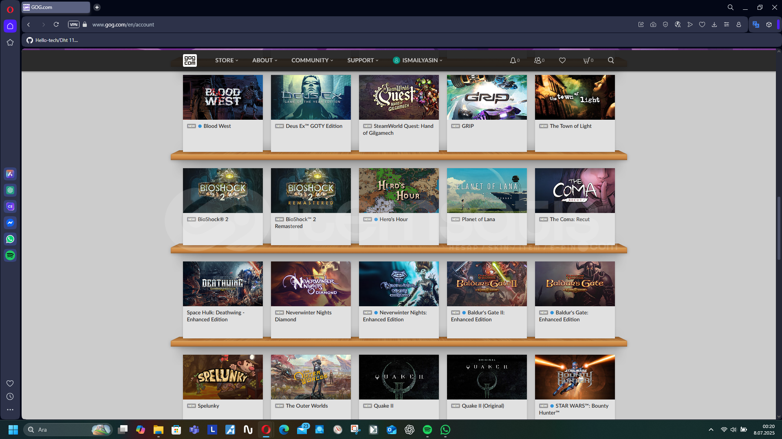This screenshot has height=439, width=782.
Task: Open The Outer Worlds cover
Action: 311,377
